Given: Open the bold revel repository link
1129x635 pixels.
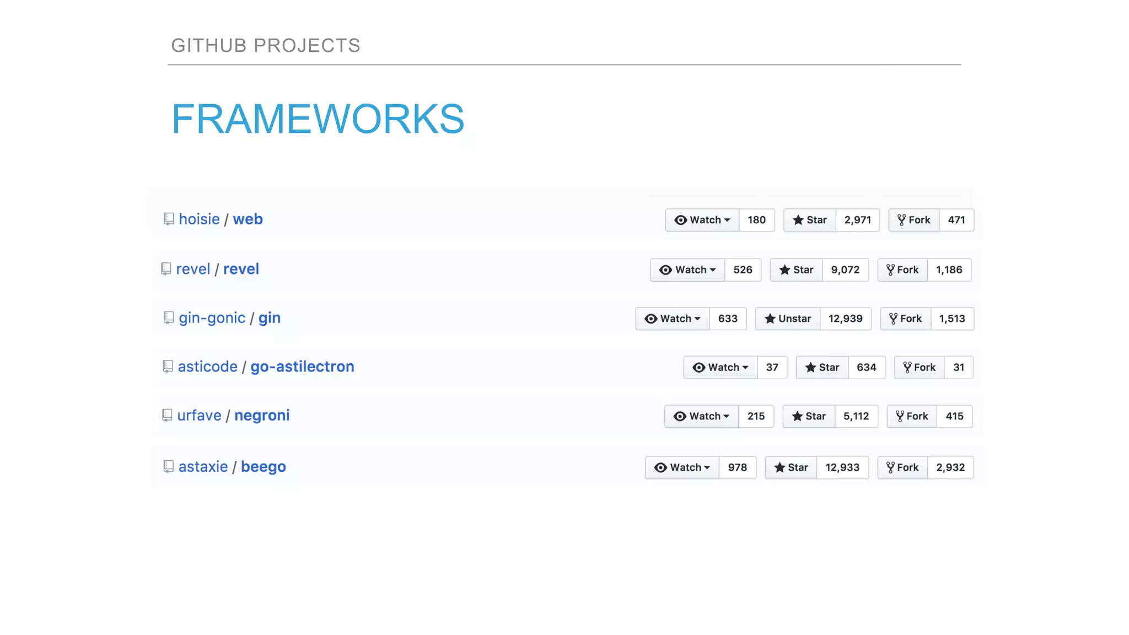Looking at the screenshot, I should pos(241,269).
